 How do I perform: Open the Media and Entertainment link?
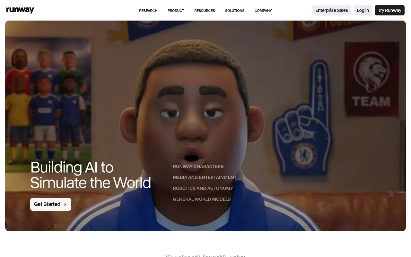click(x=205, y=177)
